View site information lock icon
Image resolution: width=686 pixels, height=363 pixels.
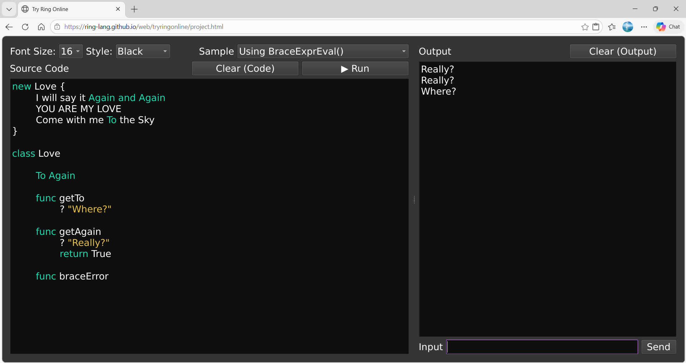[x=57, y=27]
